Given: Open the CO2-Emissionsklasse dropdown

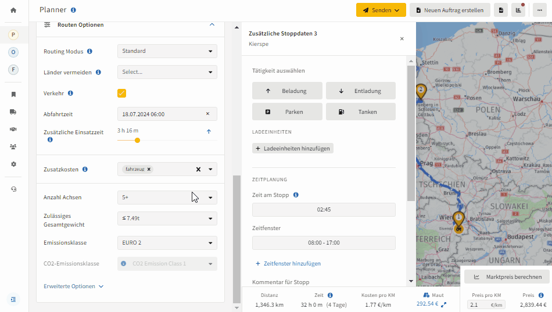Looking at the screenshot, I should point(167,264).
